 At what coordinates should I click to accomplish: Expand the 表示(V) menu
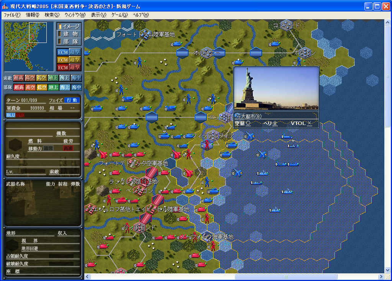tap(98, 15)
